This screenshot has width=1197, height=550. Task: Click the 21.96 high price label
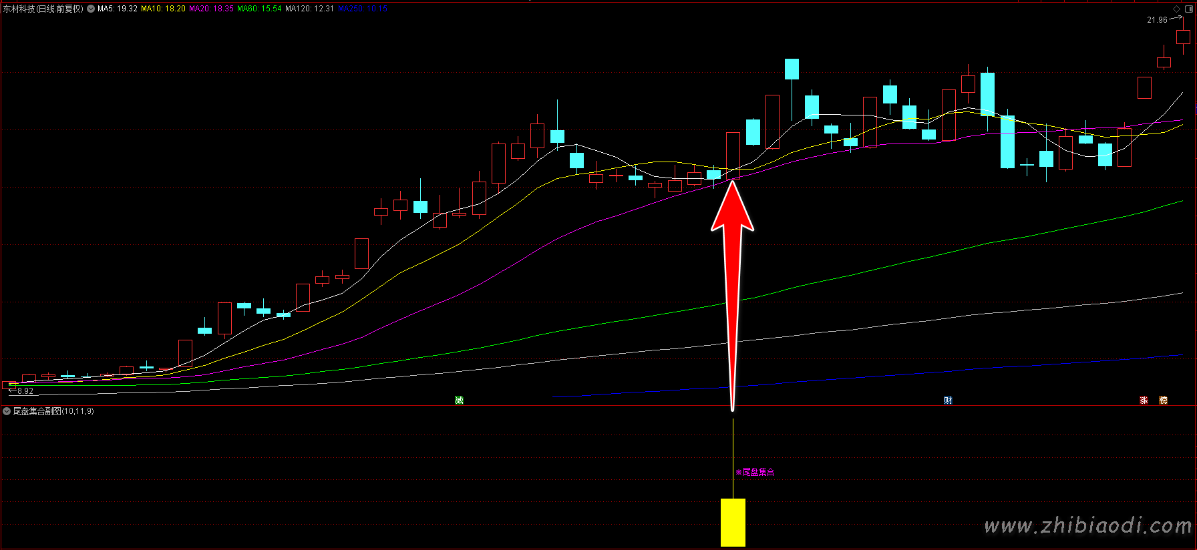1157,20
